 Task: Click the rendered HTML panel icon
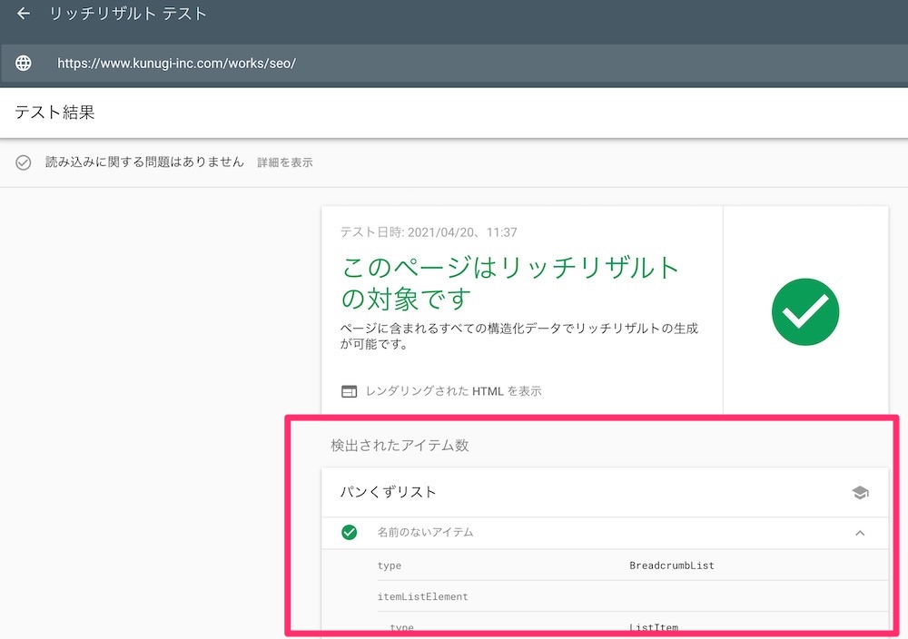[350, 391]
